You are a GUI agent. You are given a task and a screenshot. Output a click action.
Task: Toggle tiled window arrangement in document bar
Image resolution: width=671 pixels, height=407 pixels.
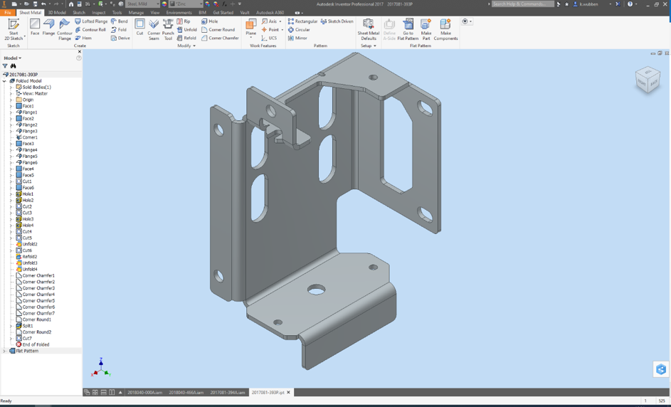pos(95,392)
